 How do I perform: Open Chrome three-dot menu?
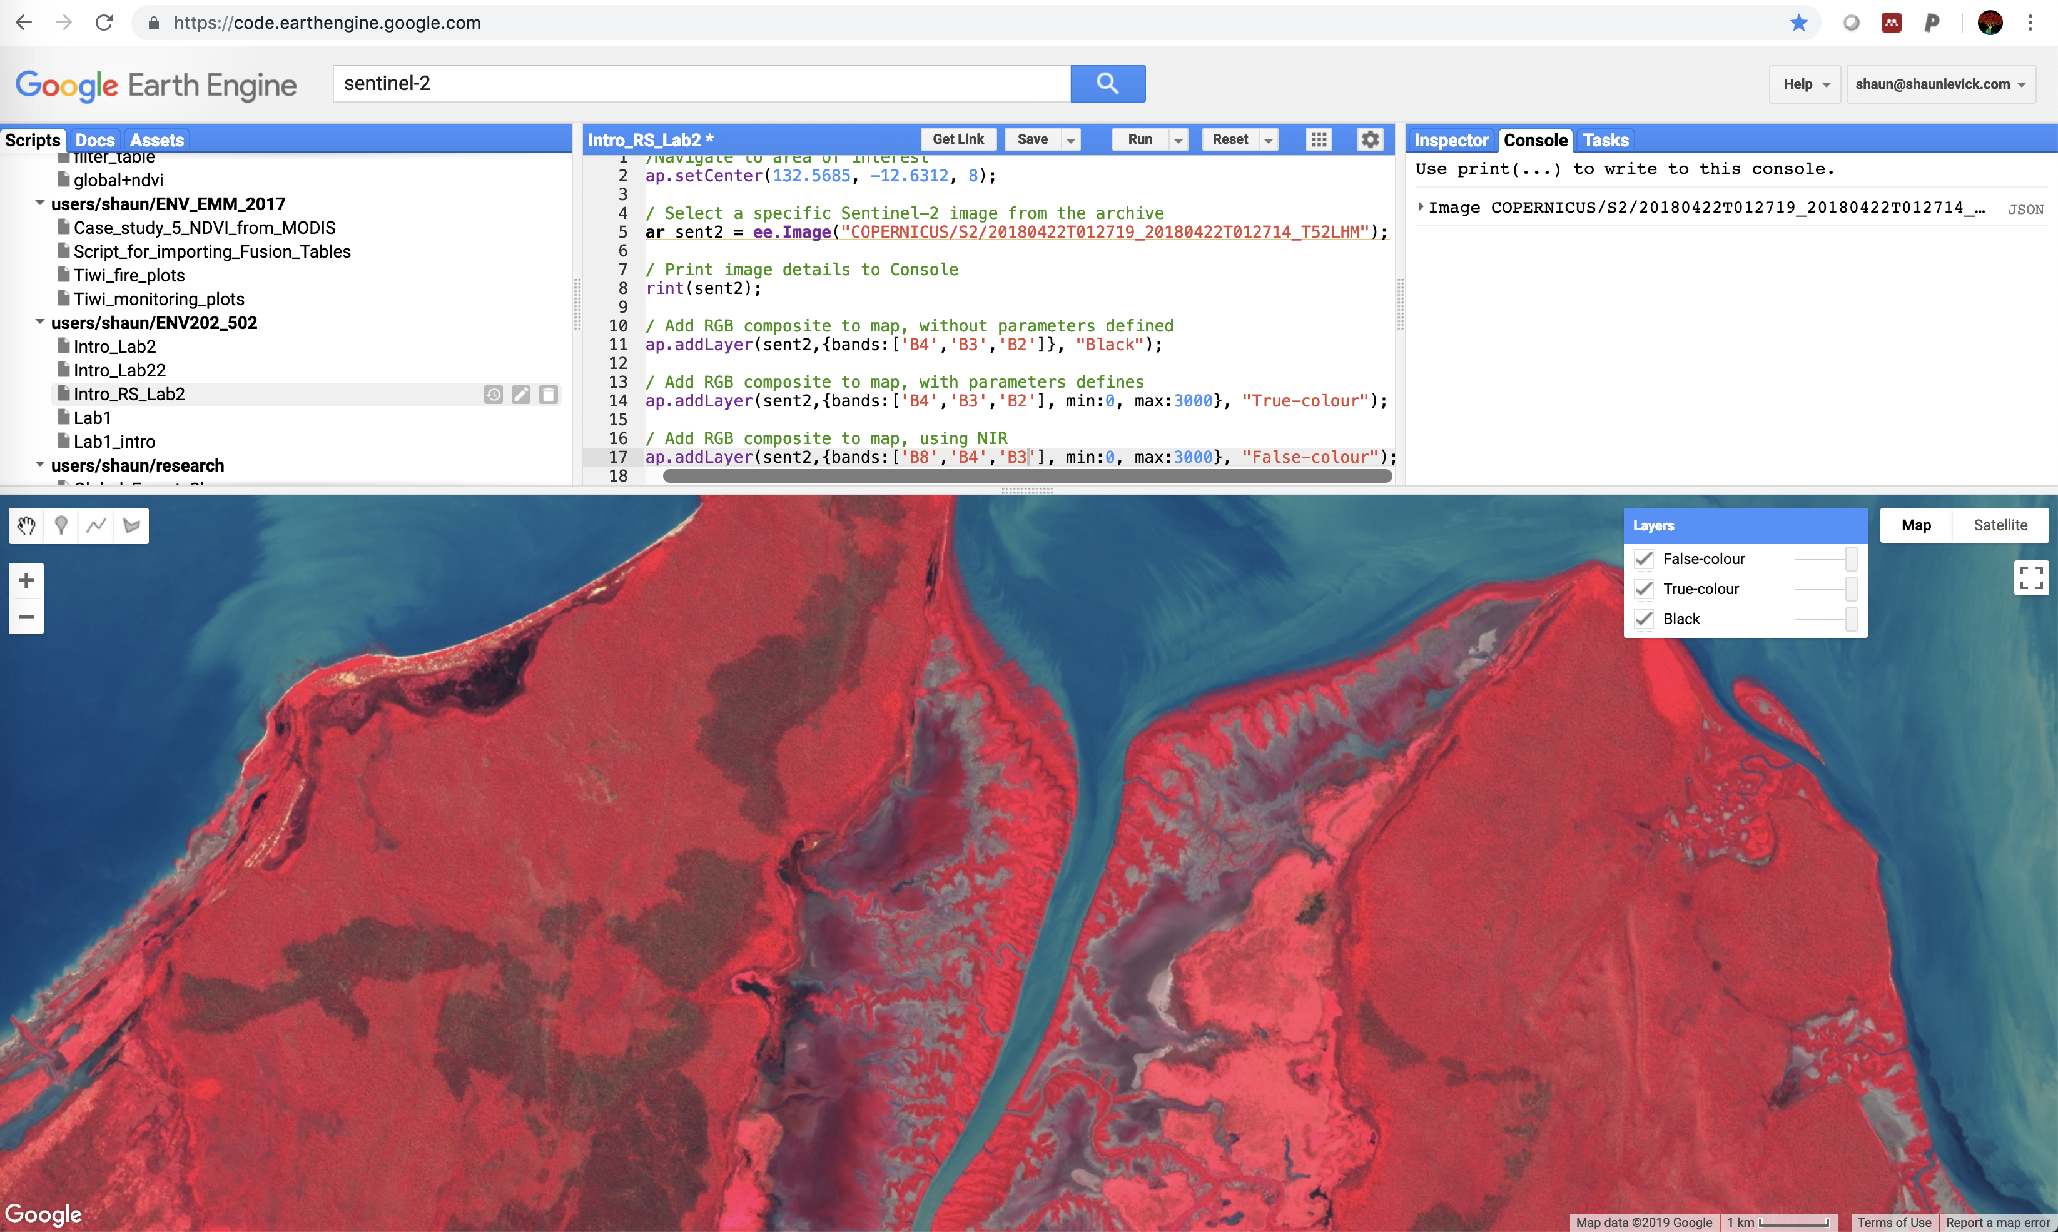(x=2030, y=23)
